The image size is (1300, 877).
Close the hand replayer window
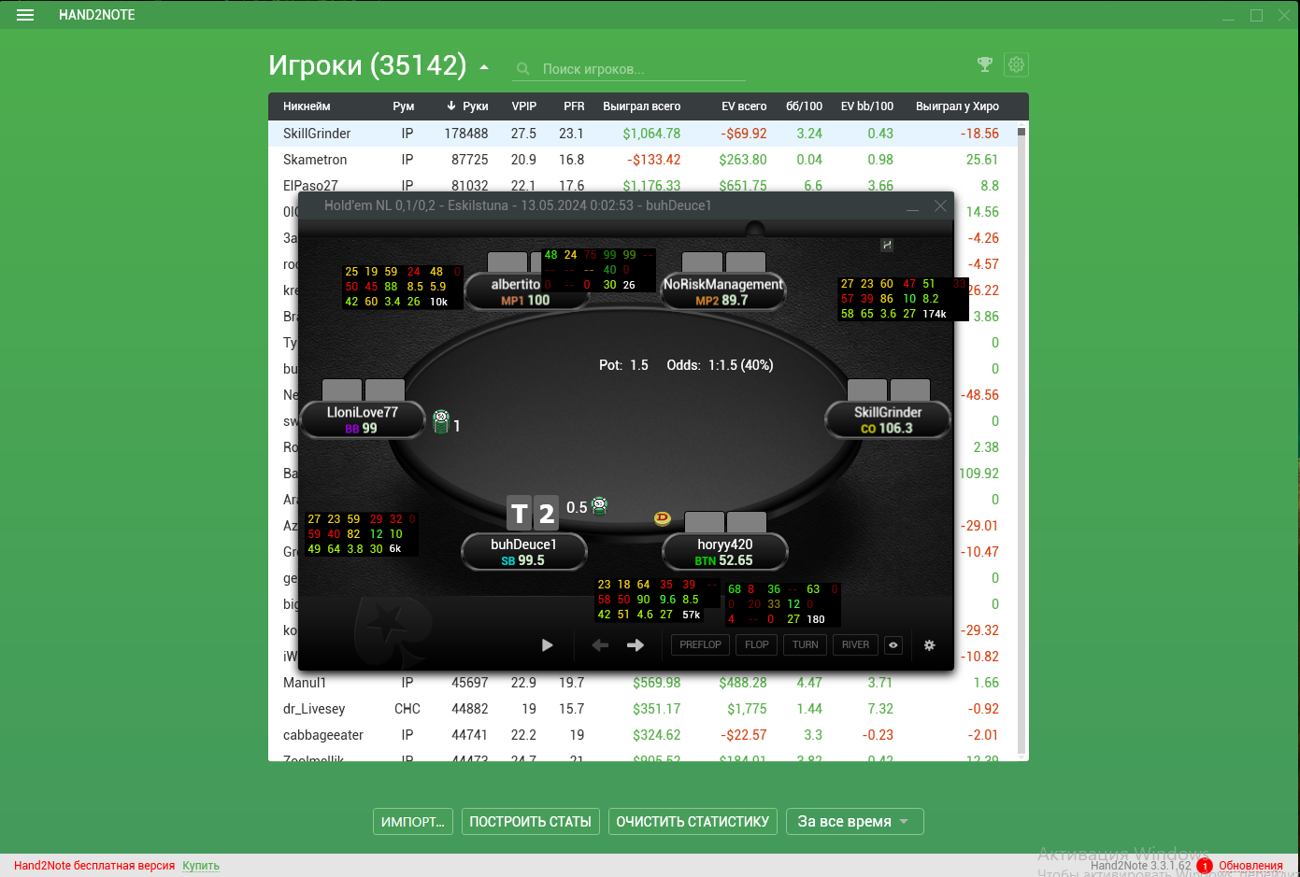click(940, 205)
